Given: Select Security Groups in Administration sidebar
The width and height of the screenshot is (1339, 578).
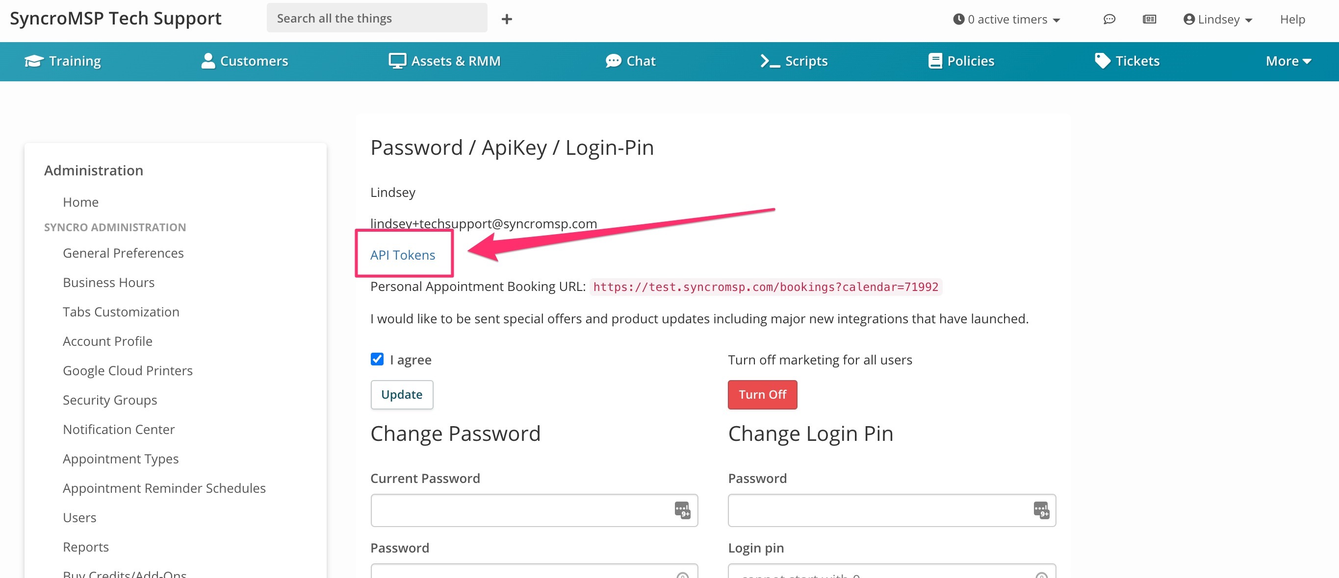Looking at the screenshot, I should pos(110,399).
